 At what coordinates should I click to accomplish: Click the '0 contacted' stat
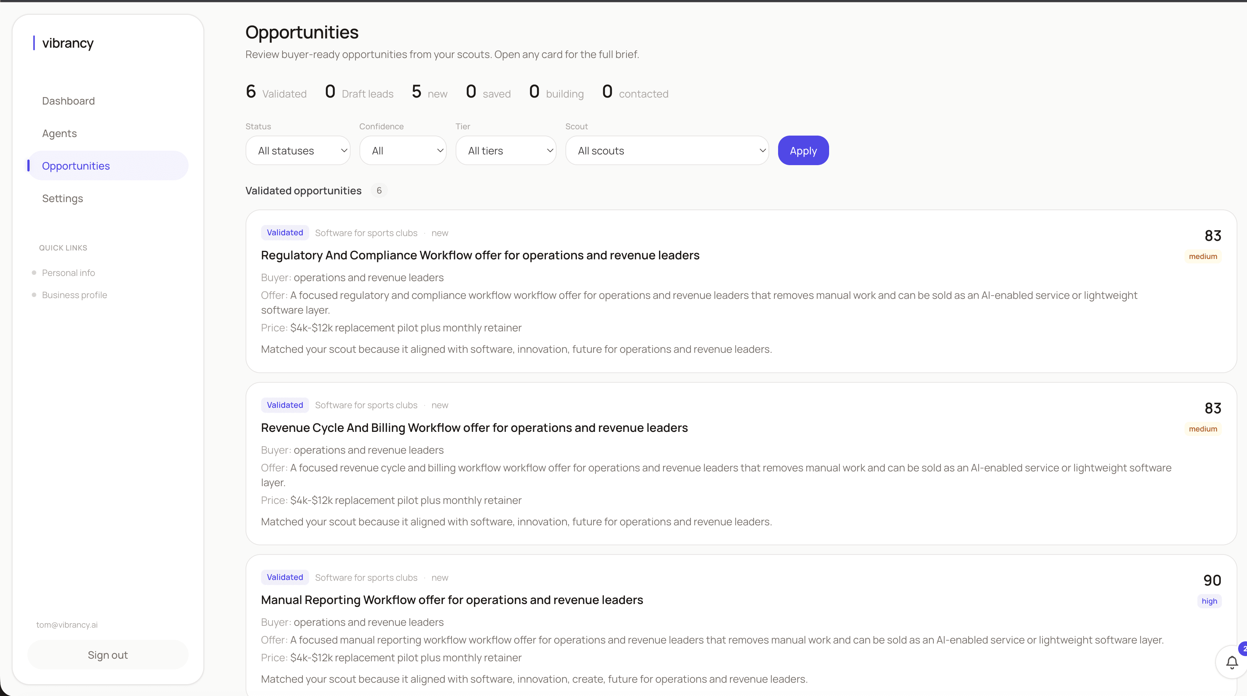(635, 91)
